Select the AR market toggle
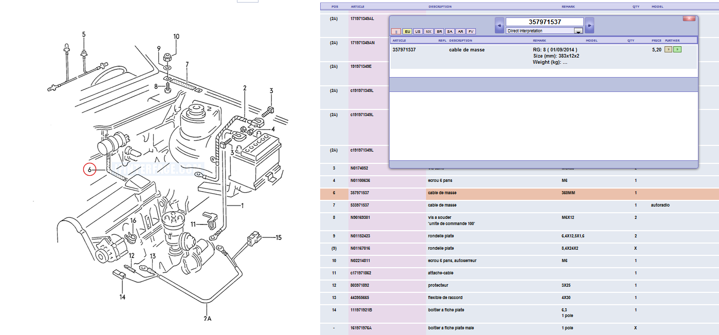Viewport: 719px width, 335px height. [x=460, y=31]
